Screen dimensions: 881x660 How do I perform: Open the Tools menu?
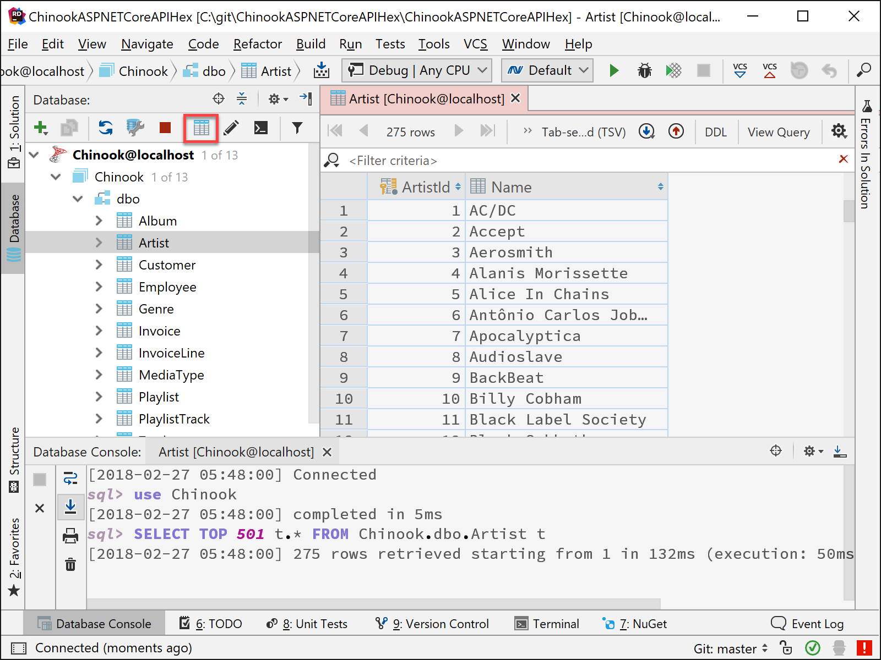[x=434, y=44]
